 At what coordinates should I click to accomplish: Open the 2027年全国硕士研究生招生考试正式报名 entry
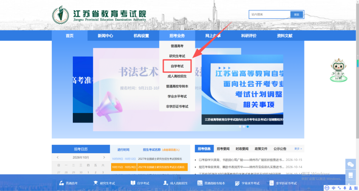162,167
